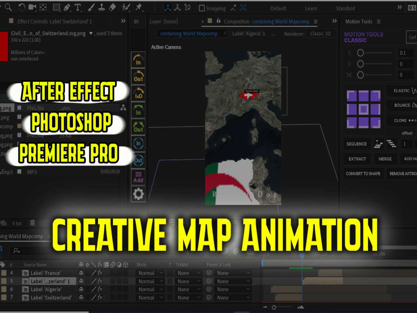The width and height of the screenshot is (417, 313).
Task: Open the Classic 3D renderer dropdown
Action: (x=320, y=33)
